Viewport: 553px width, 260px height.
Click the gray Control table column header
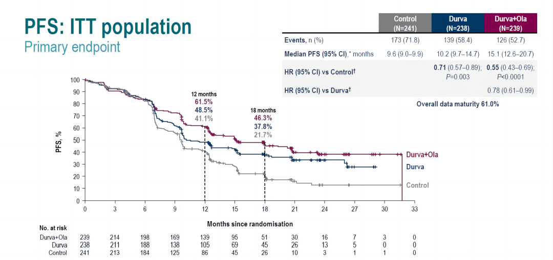(x=405, y=22)
